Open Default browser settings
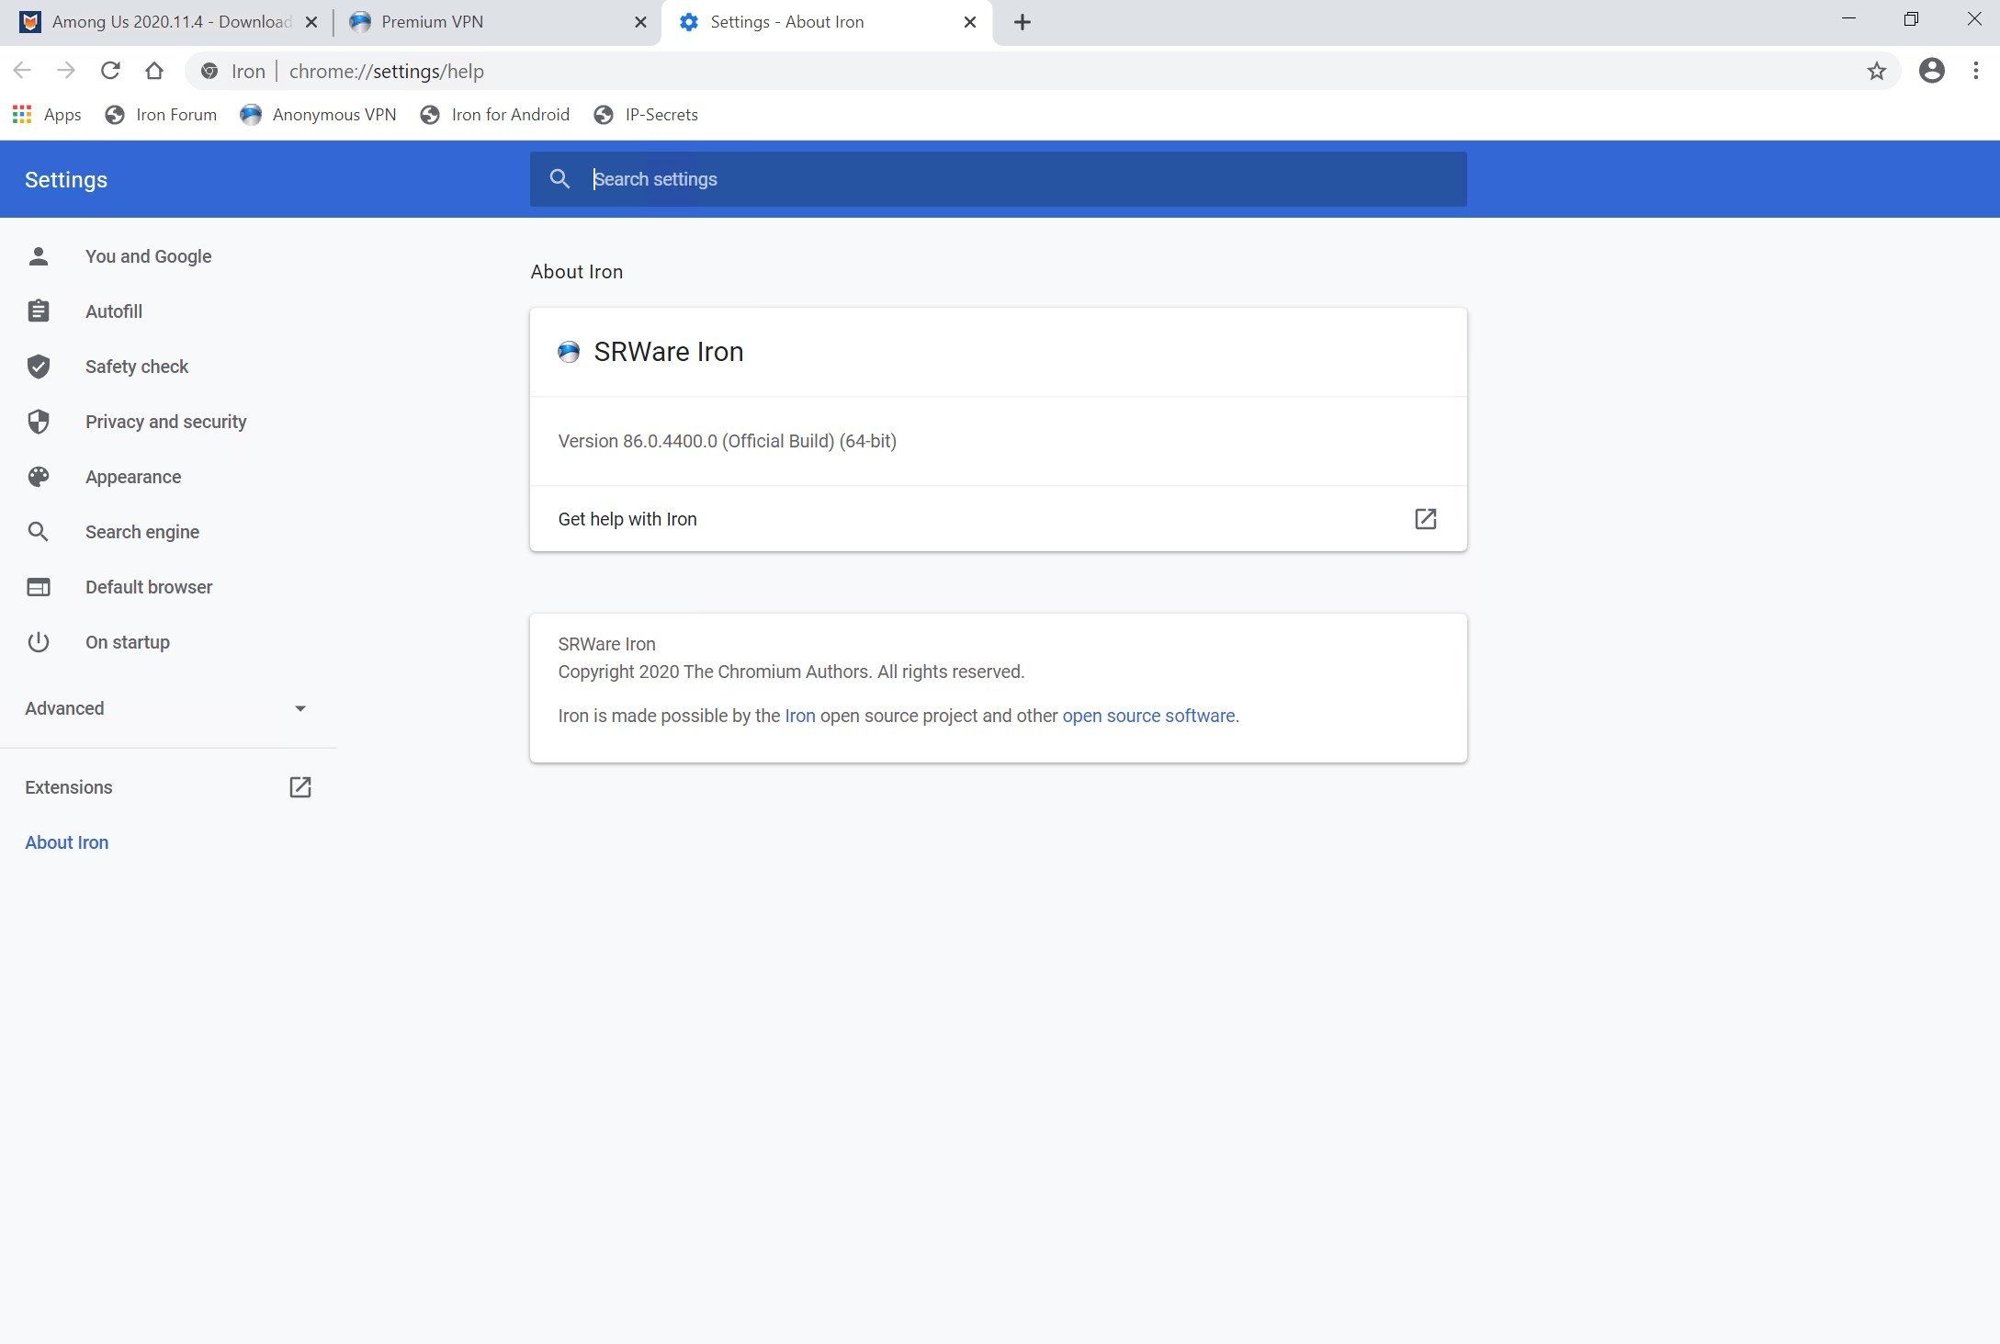This screenshot has width=2000, height=1344. (148, 587)
